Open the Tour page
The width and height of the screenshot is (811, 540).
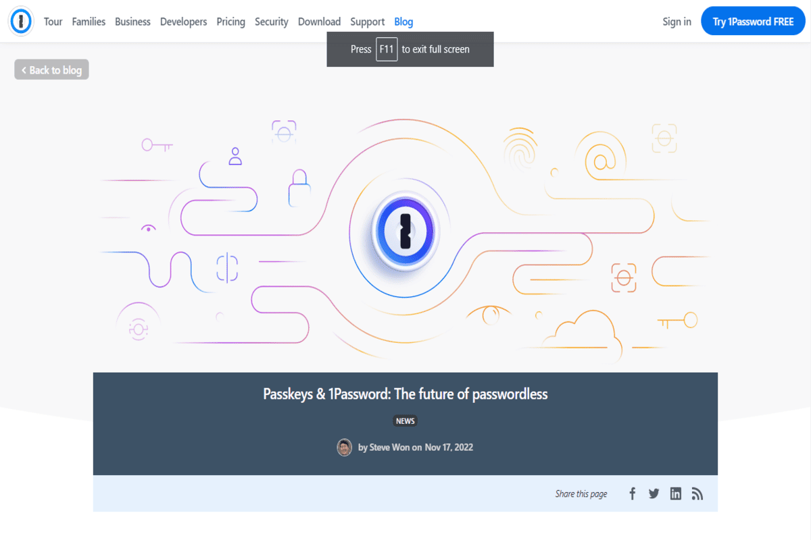point(53,22)
